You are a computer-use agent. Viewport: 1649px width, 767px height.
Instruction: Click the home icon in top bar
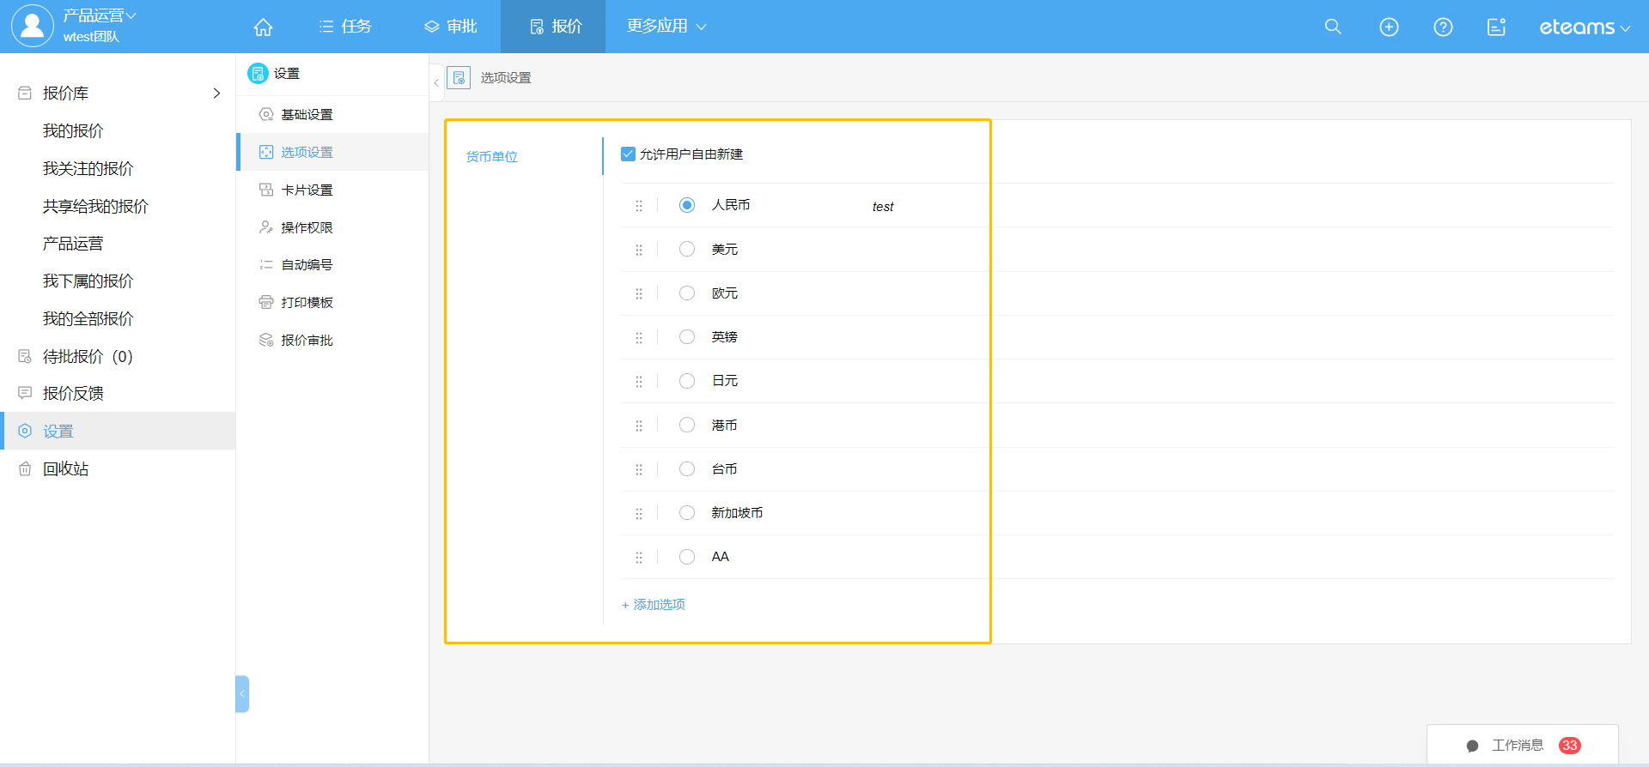263,27
